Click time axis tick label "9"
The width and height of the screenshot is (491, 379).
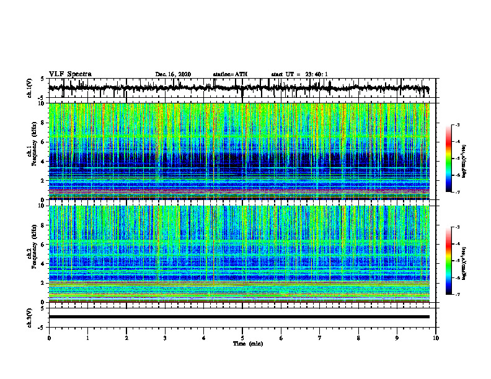[397, 338]
